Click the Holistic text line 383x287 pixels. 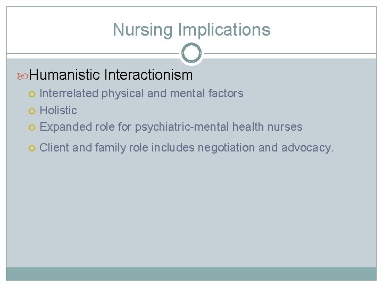click(x=59, y=111)
